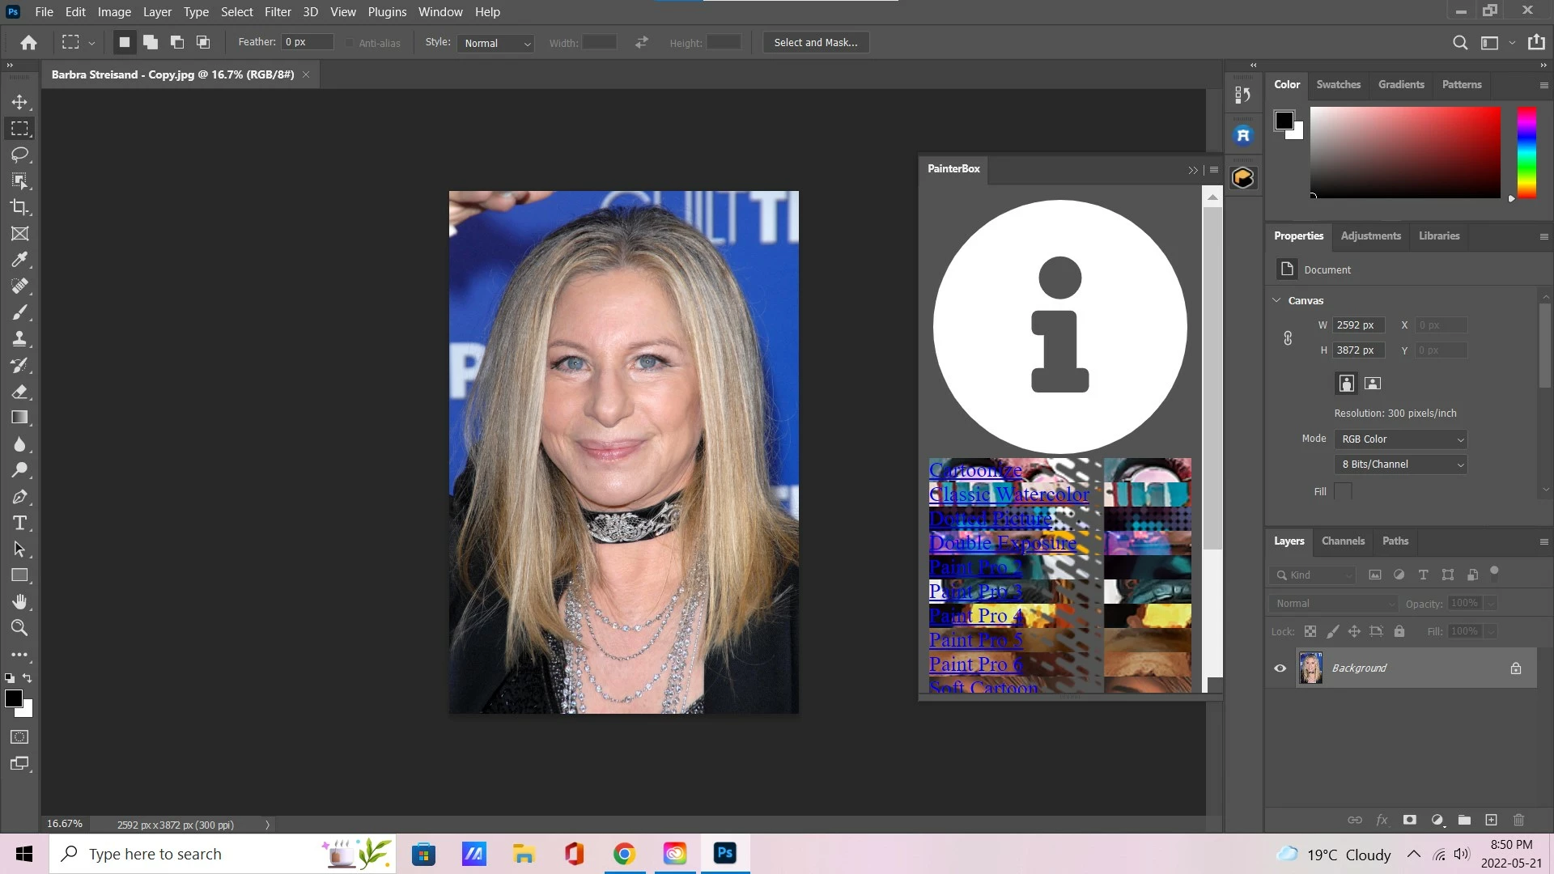The height and width of the screenshot is (874, 1554).
Task: Select the Horizontal Type tool
Action: point(19,523)
